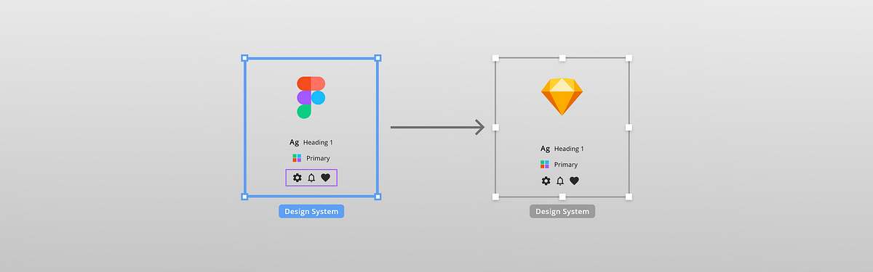
Task: Select the bell icon in the Figma frame
Action: (x=311, y=178)
